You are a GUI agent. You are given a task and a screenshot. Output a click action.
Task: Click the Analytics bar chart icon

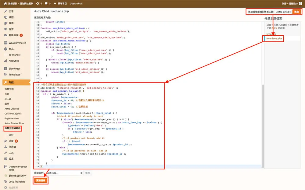tap(5, 61)
